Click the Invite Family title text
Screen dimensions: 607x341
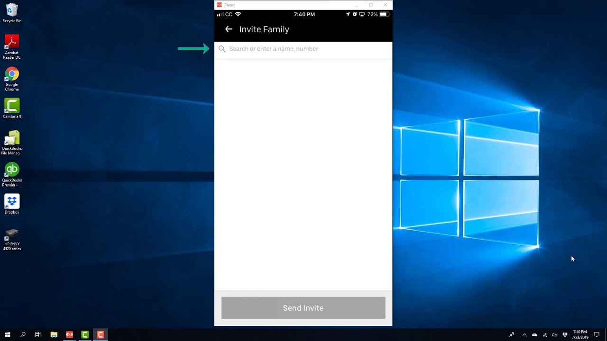264,29
